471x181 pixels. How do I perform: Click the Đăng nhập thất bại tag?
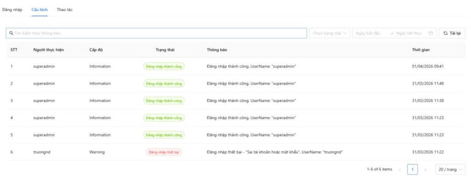coord(164,152)
